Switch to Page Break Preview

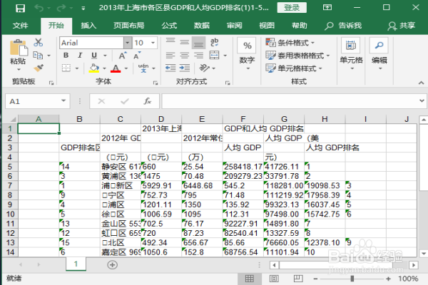click(298, 279)
